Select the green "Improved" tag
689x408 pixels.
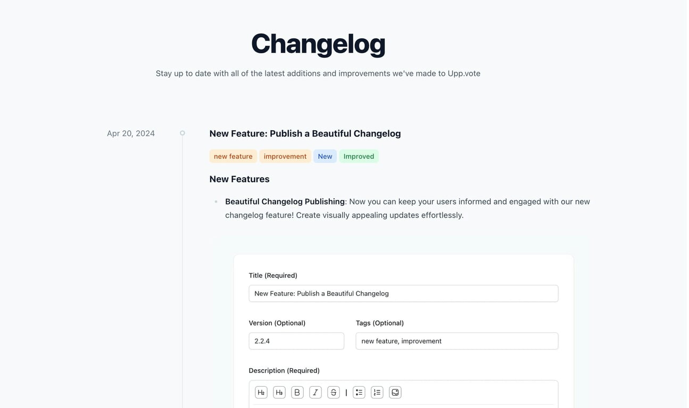(x=359, y=156)
